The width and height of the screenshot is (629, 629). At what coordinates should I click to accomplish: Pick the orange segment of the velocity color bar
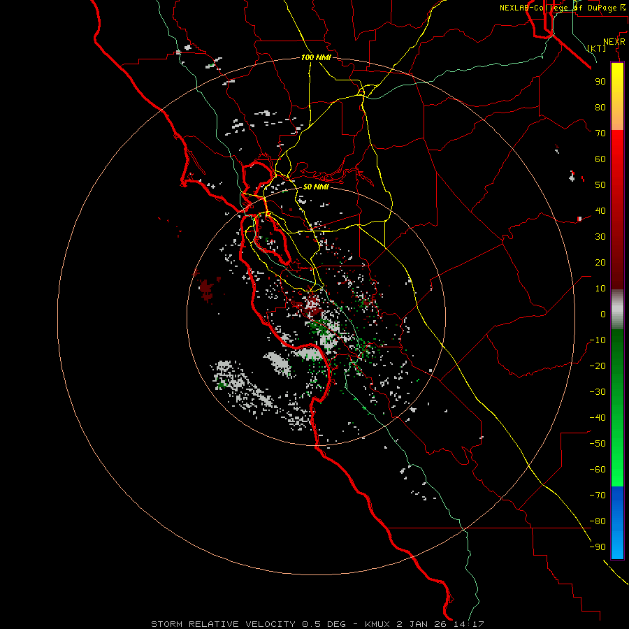pos(617,119)
